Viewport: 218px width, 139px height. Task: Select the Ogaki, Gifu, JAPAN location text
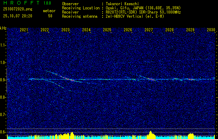(x=143, y=8)
